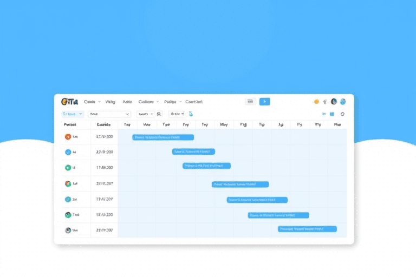Click the yellow sun icon in the header
The width and height of the screenshot is (416, 277).
coord(316,102)
